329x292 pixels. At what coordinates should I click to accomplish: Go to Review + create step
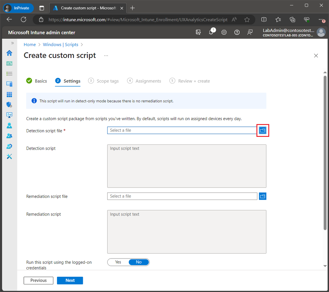tap(190, 81)
